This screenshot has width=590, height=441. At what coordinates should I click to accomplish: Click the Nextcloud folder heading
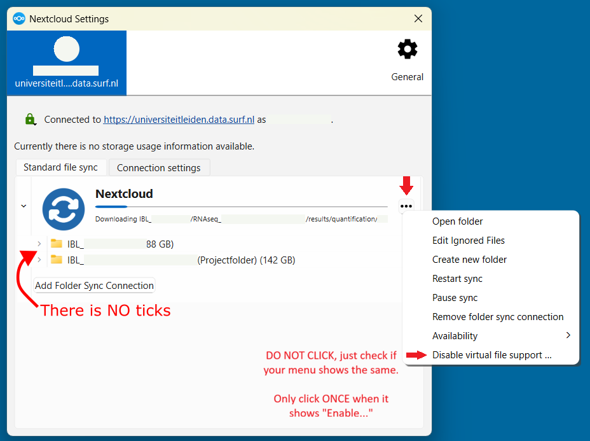[x=124, y=193]
